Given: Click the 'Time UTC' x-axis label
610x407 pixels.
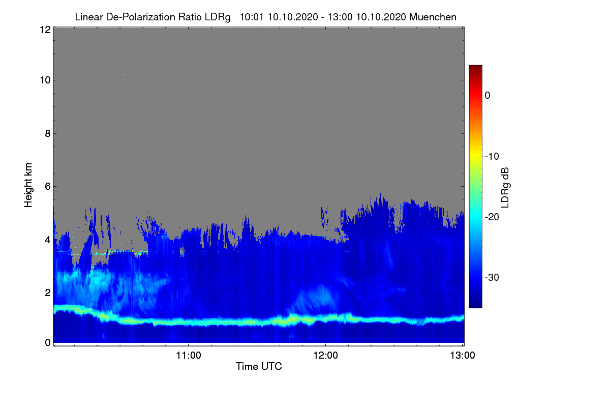Looking at the screenshot, I should click(x=259, y=366).
